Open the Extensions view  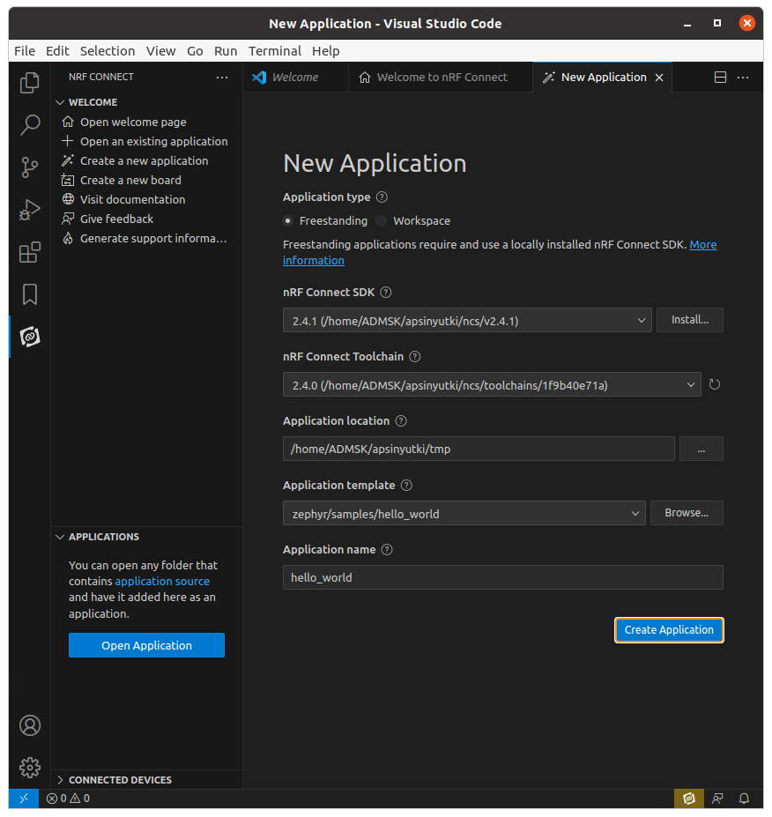[30, 252]
